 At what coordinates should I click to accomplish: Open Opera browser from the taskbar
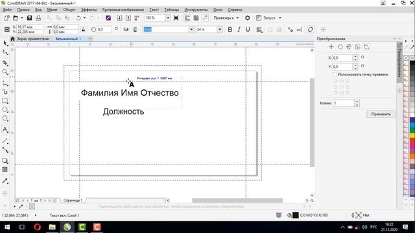tap(38, 227)
